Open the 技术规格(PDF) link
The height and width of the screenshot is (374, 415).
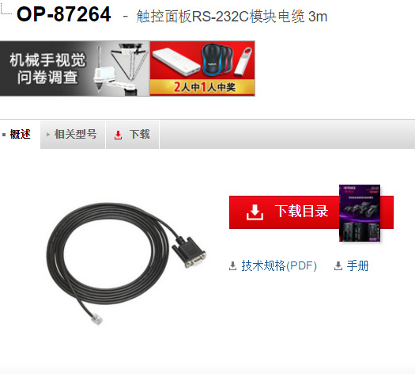pyautogui.click(x=279, y=265)
